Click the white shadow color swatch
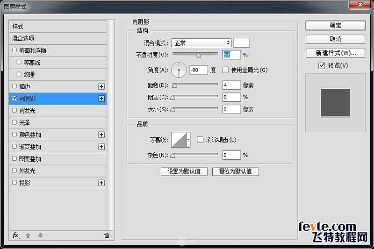The height and width of the screenshot is (249, 374). point(241,43)
